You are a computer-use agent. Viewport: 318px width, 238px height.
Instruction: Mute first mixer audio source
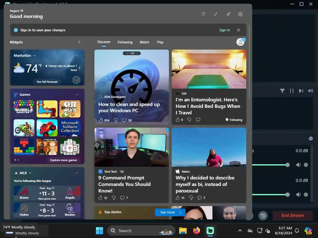point(298,165)
